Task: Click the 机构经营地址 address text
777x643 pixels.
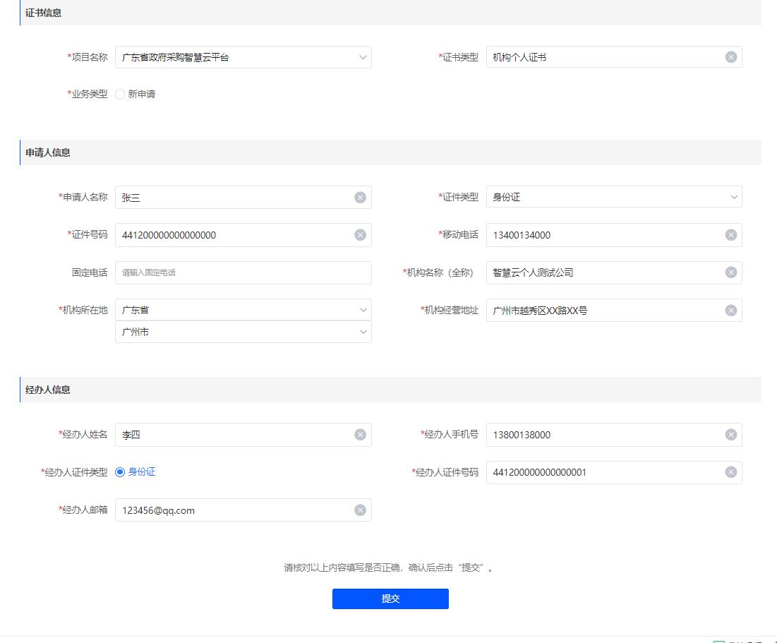Action: 540,310
